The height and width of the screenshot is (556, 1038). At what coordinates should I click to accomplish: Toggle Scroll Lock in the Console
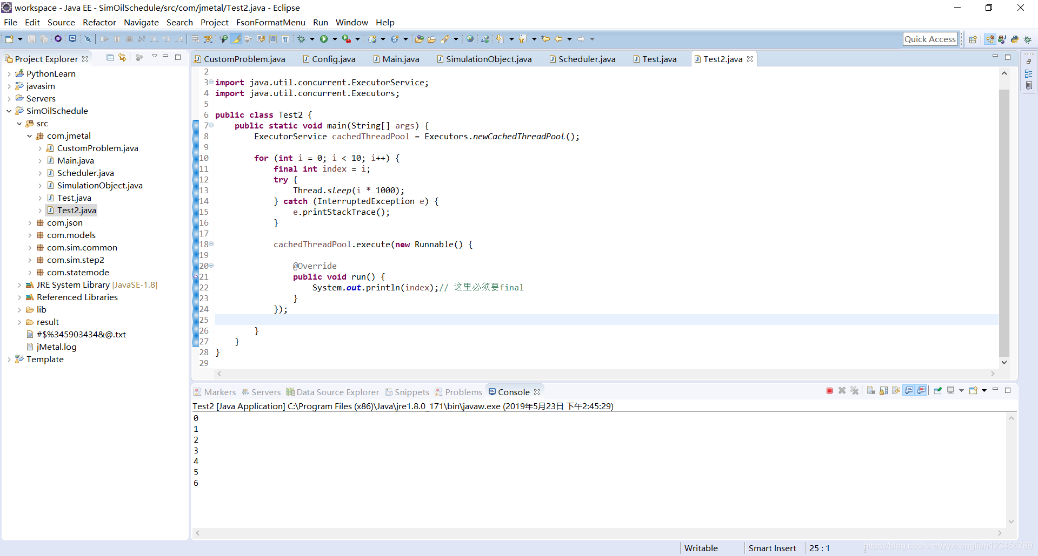(884, 390)
